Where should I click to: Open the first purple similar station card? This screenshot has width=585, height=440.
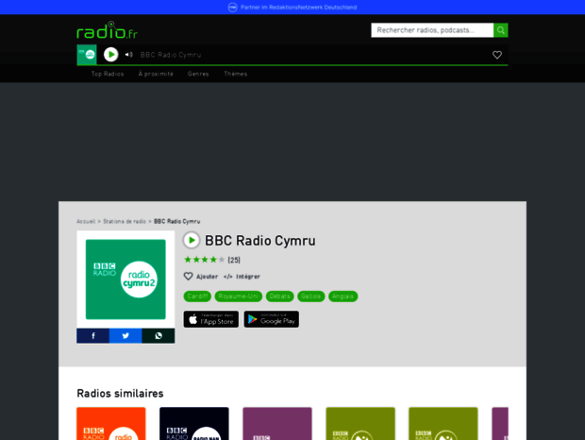click(277, 424)
